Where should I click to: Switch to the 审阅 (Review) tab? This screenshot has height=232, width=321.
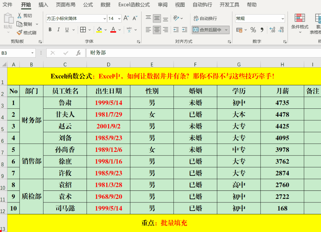click(x=162, y=5)
